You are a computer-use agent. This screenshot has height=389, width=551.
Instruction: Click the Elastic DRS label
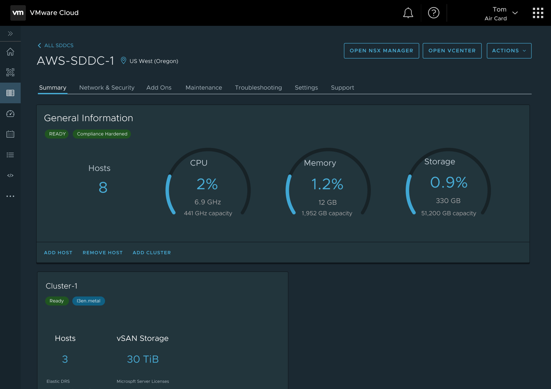58,381
